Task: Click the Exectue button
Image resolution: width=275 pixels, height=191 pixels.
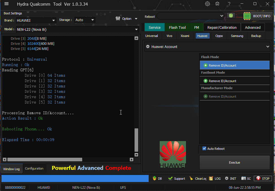Action: 235,163
